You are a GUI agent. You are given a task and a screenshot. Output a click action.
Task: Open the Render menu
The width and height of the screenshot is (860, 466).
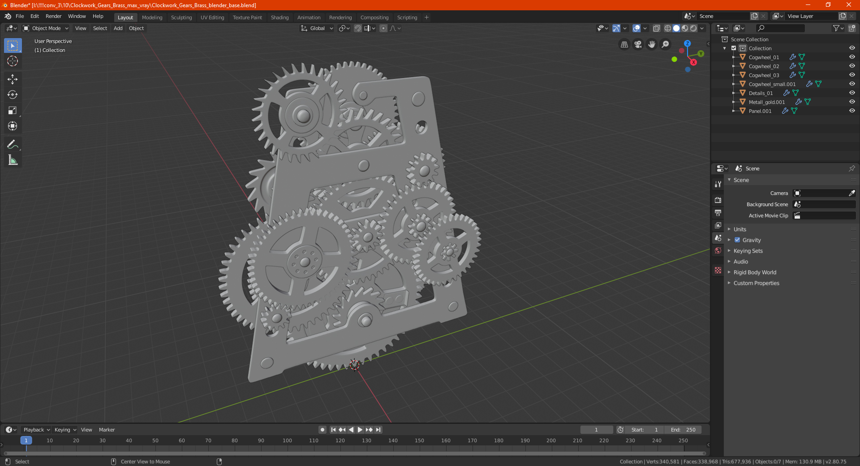[x=53, y=16]
